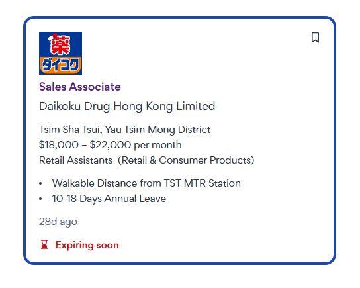
Task: Click the orange Daikoku katakana banner in logo
Action: [x=61, y=66]
